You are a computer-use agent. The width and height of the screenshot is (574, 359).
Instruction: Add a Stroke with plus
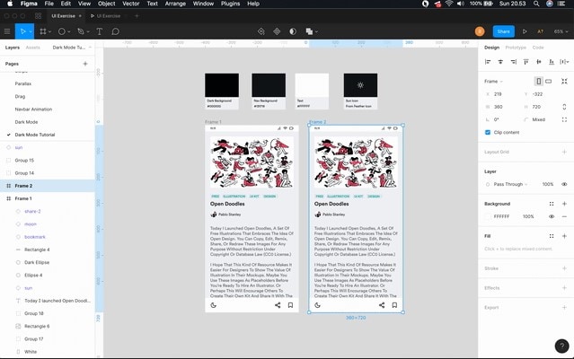tap(564, 268)
